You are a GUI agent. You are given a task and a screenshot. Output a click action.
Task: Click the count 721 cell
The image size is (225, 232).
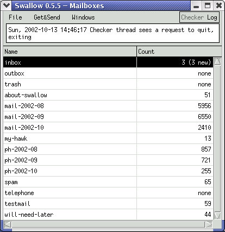[175, 160]
